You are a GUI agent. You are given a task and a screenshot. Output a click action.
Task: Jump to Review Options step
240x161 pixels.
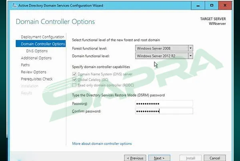coord(34,72)
